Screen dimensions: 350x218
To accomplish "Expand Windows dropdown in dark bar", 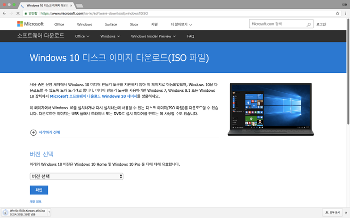I will tap(110, 36).
